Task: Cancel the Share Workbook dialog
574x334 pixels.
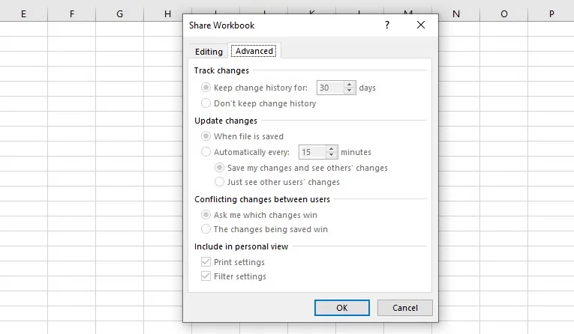Action: pos(405,308)
